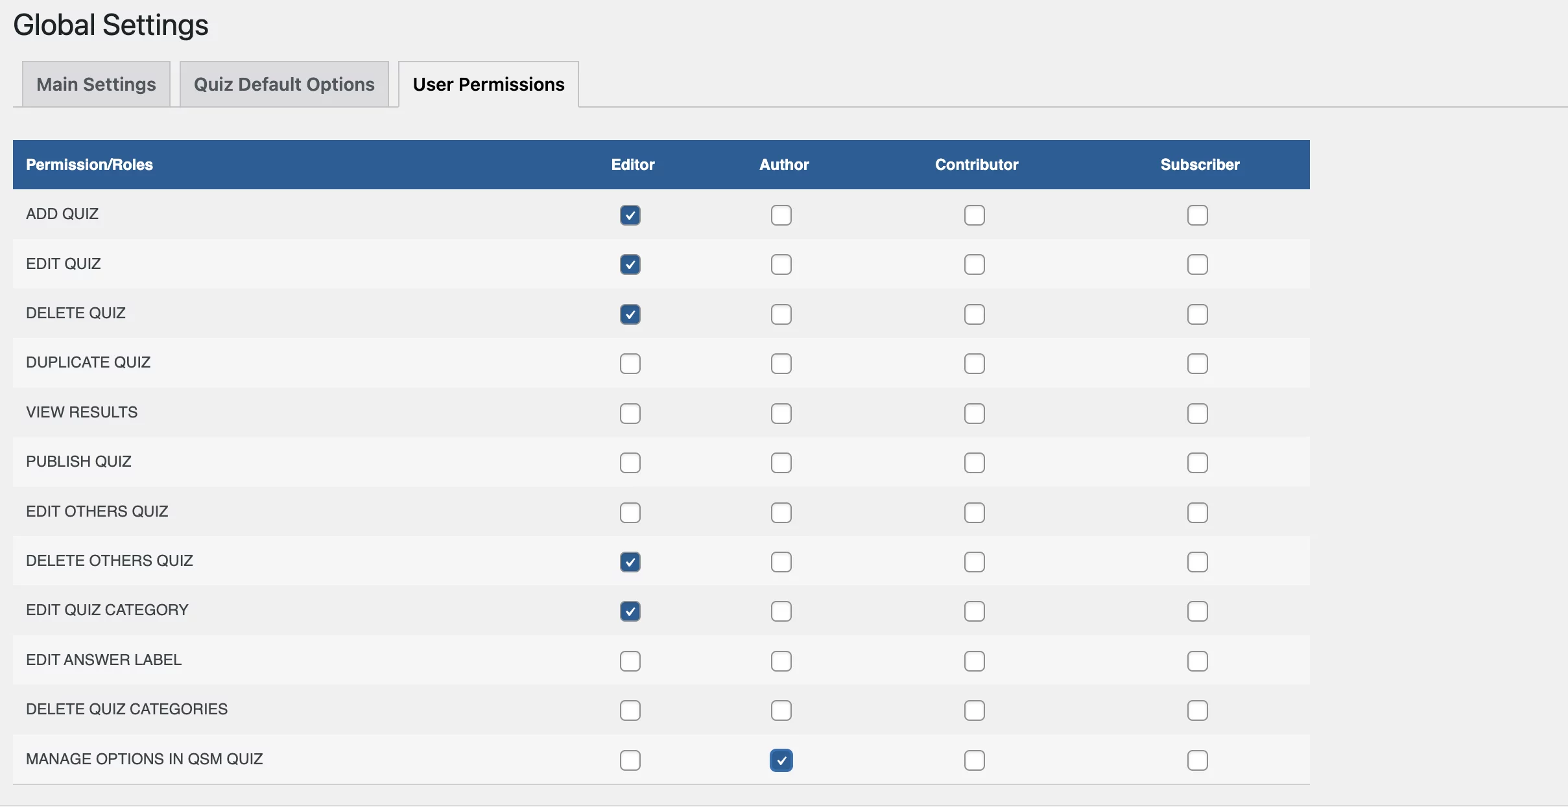Uncheck Editor for ADD QUIZ
Screen dimensions: 1568x809
coord(630,215)
